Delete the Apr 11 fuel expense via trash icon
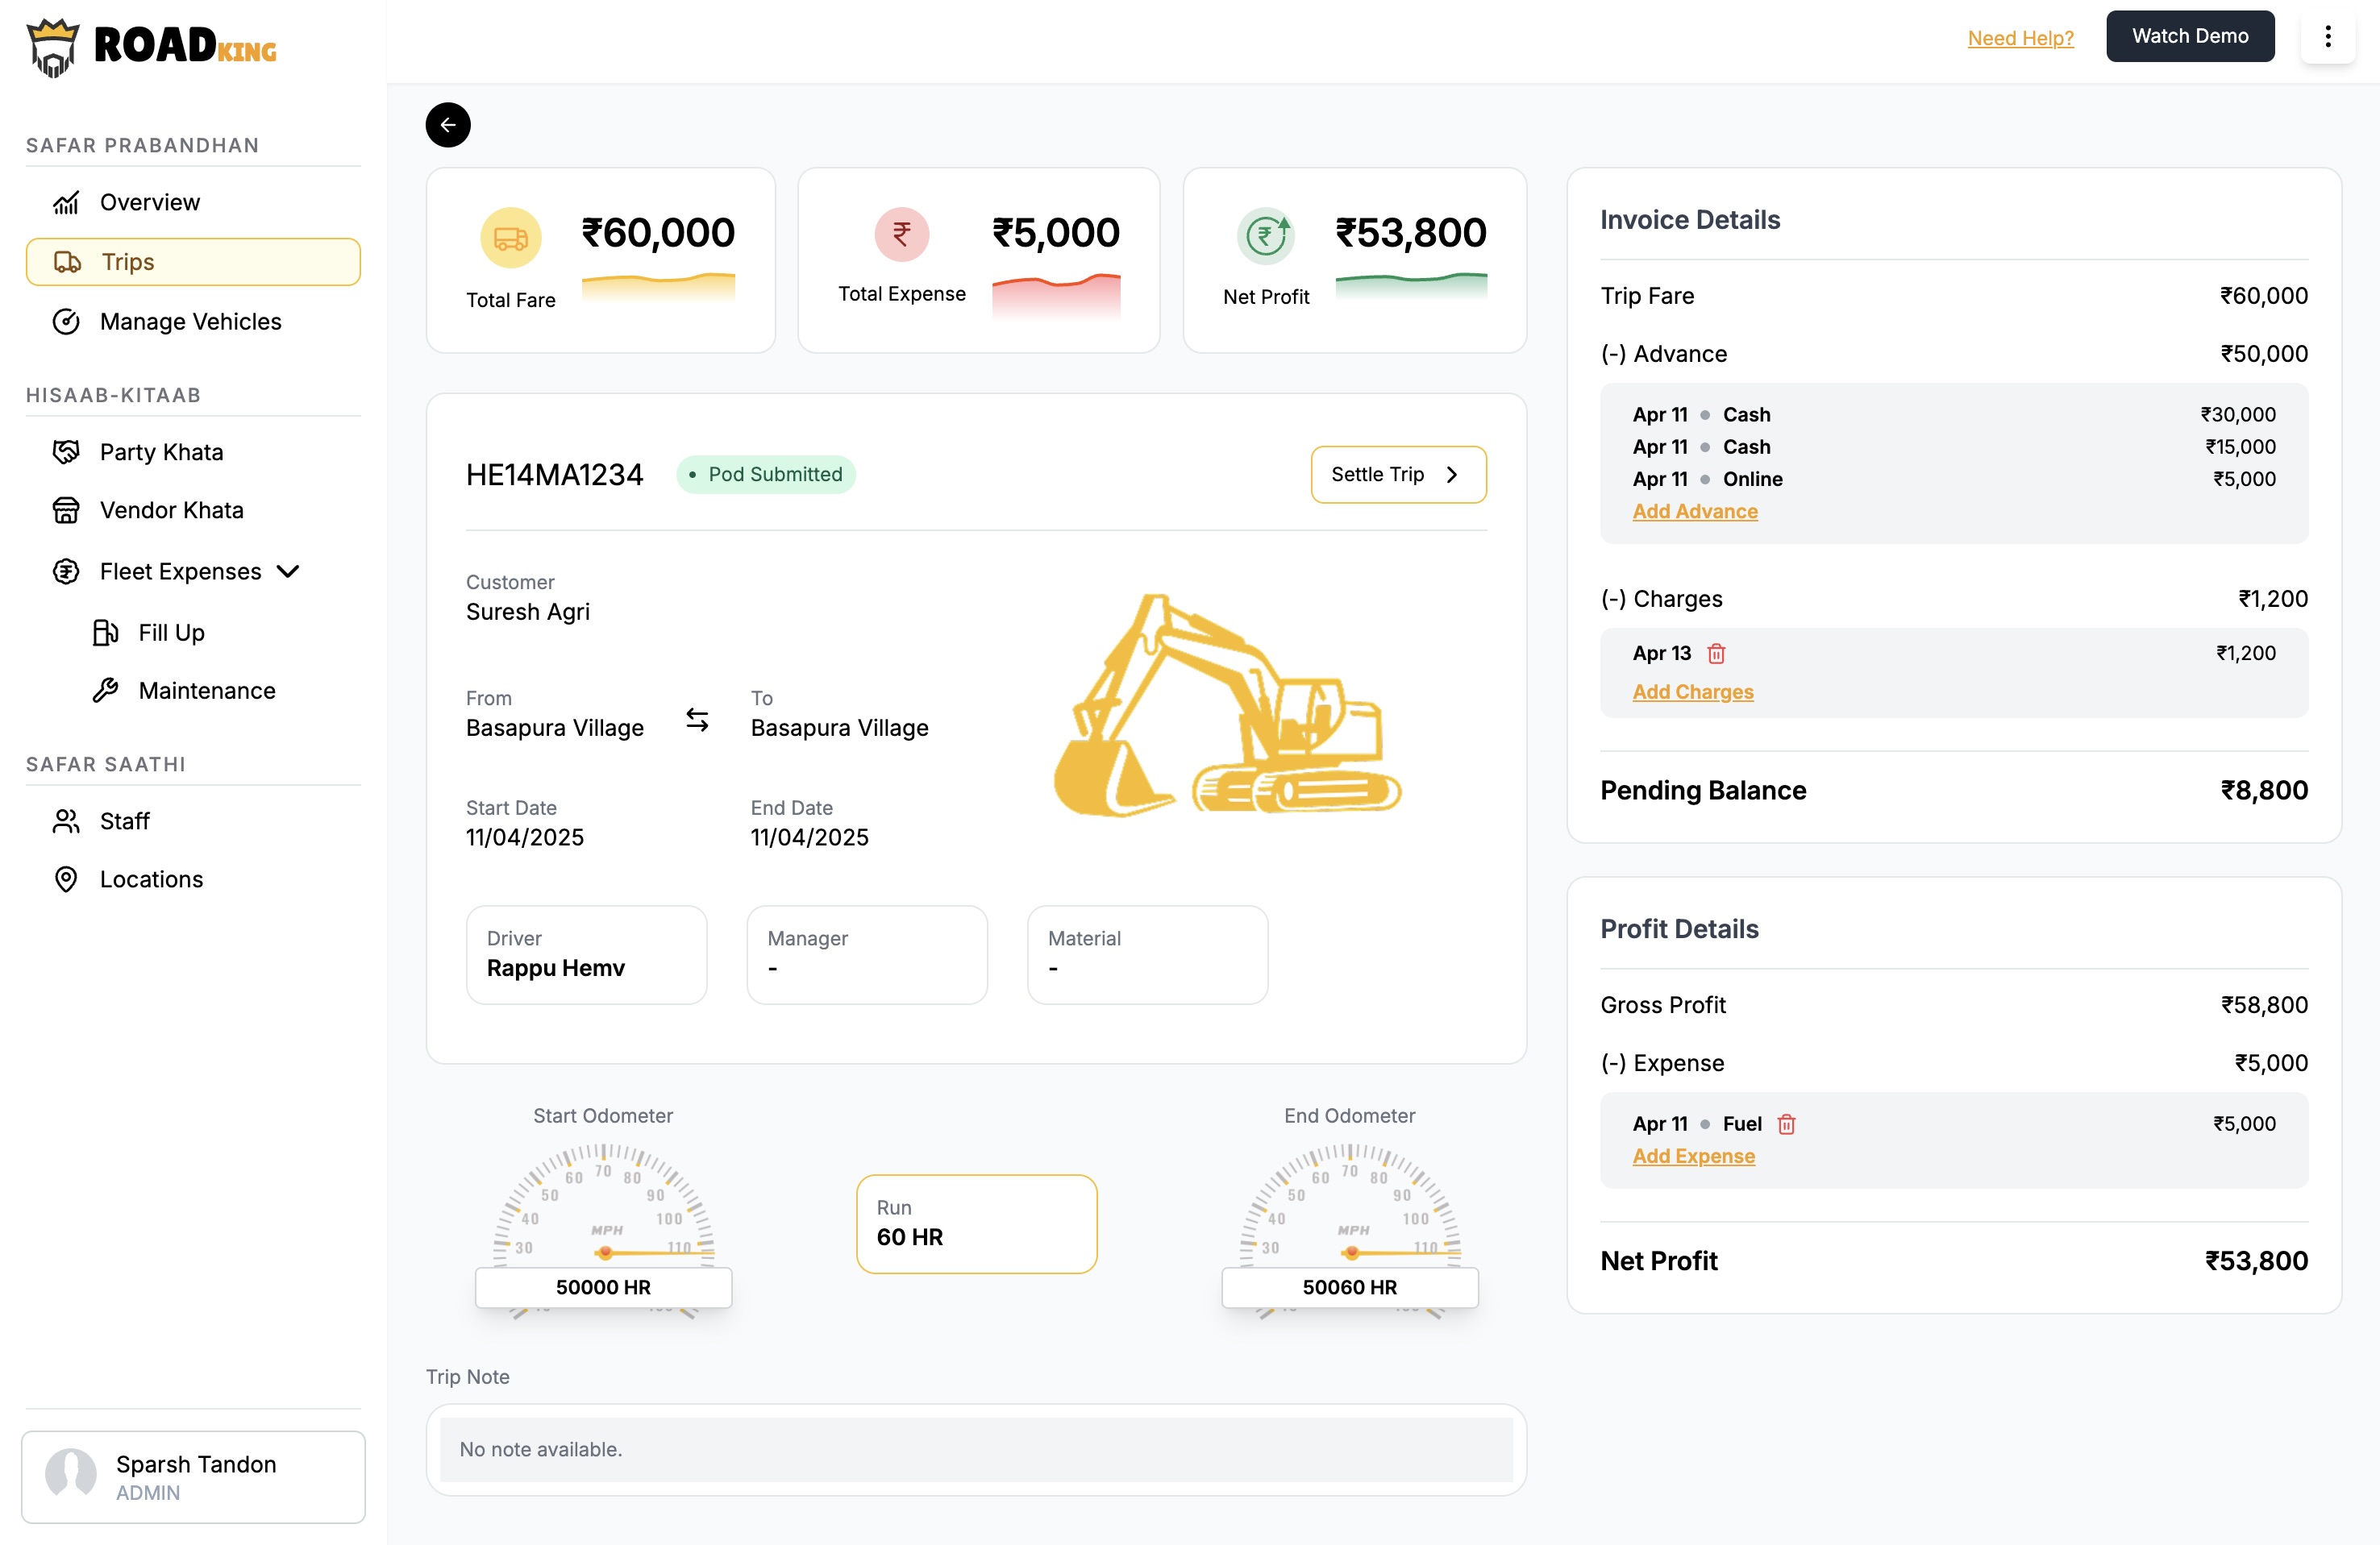The image size is (2380, 1545). [1787, 1123]
